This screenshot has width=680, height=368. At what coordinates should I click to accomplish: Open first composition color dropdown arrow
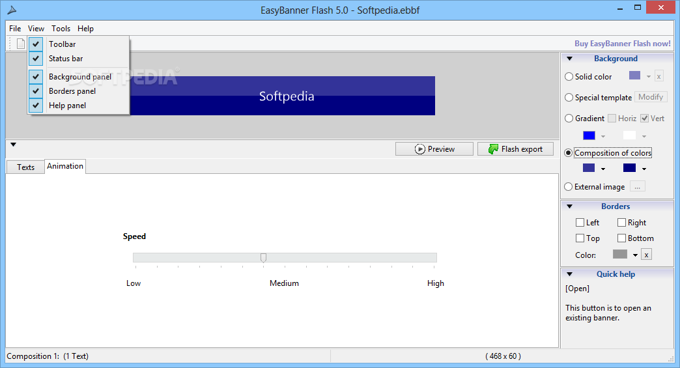tap(602, 169)
